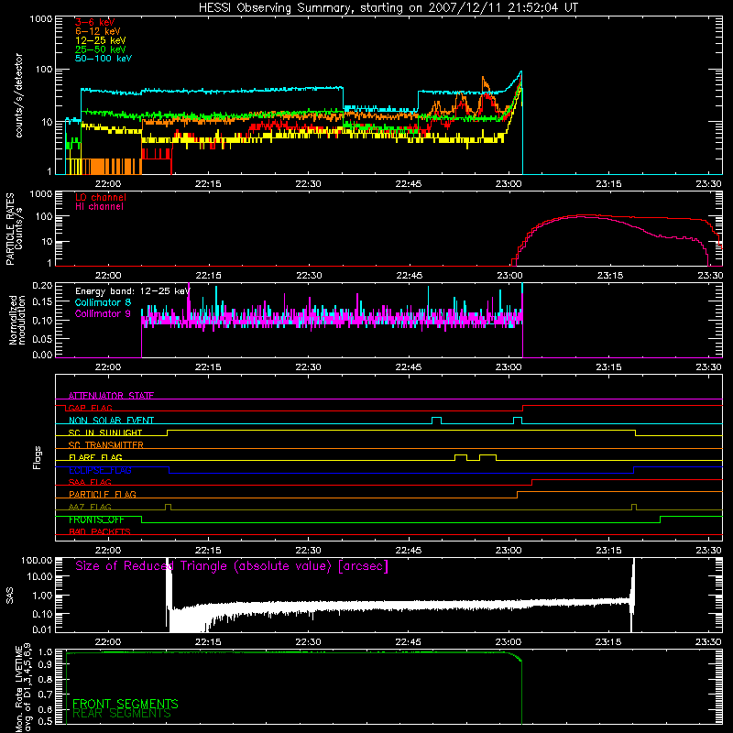Image resolution: width=733 pixels, height=733 pixels.
Task: Click the 23:15 tick label under the particle rates plot
Action: [609, 276]
